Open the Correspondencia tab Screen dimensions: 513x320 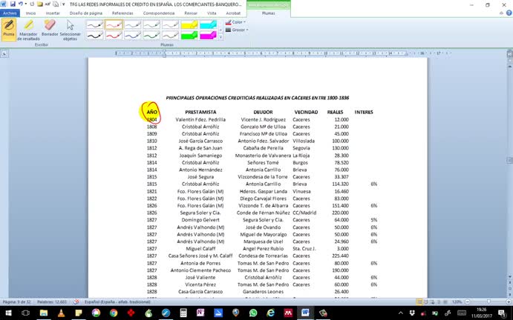159,13
